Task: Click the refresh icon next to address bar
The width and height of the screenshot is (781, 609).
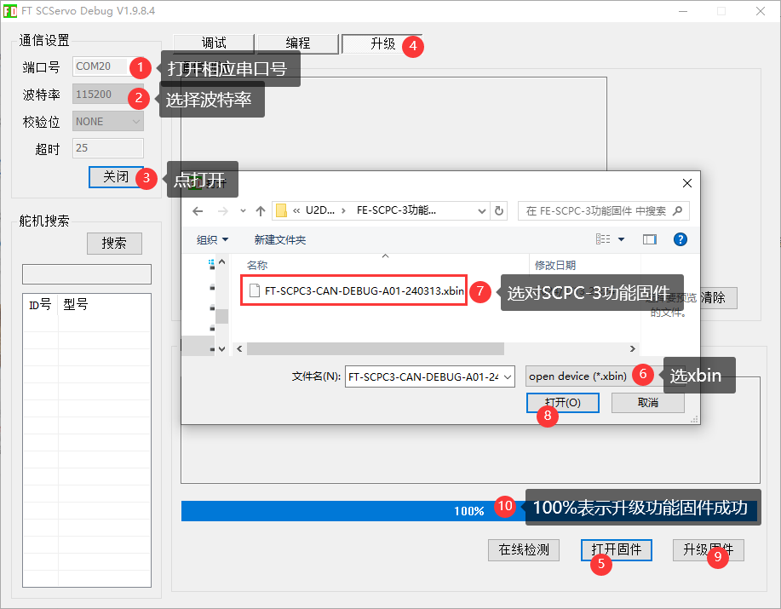Action: tap(499, 210)
